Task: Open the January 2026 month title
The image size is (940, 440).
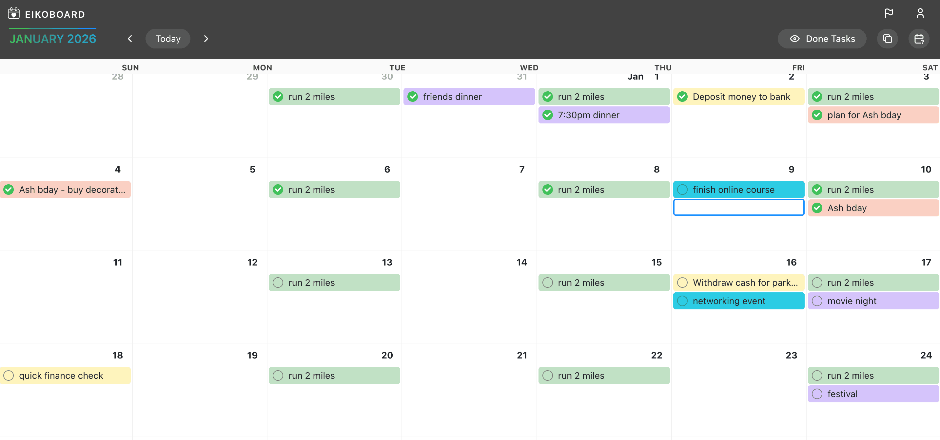Action: tap(53, 39)
